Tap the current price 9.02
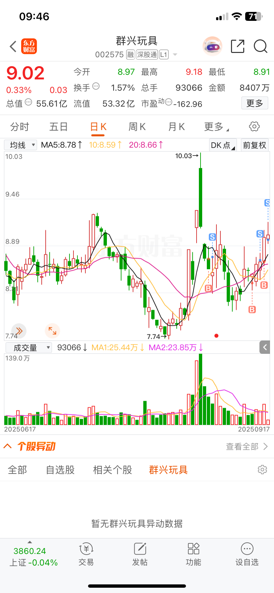The height and width of the screenshot is (593, 274). (25, 73)
